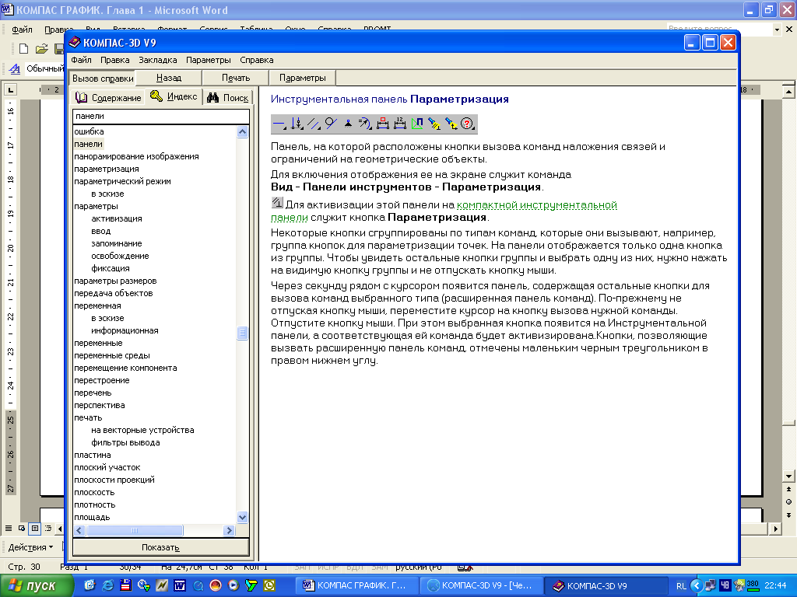The height and width of the screenshot is (597, 797).
Task: Click the index list horizontal scroll thumb
Action: [x=134, y=530]
